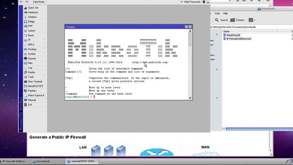Click the Routing menu icon
This screenshot has width=293, height=165.
pyautogui.click(x=26, y=49)
